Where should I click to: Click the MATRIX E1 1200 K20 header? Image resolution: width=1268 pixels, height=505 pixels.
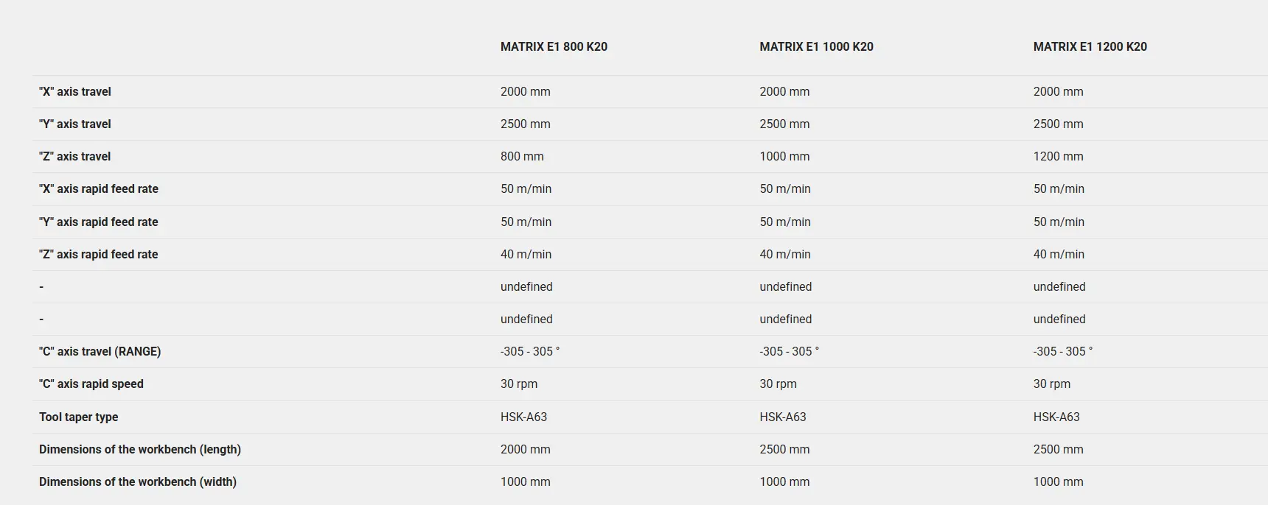point(1090,46)
